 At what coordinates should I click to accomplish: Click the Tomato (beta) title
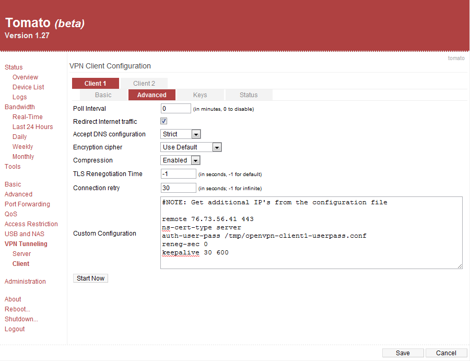(x=45, y=23)
